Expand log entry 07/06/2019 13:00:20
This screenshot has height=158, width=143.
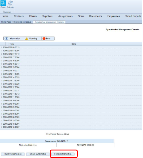click(x=1, y=84)
